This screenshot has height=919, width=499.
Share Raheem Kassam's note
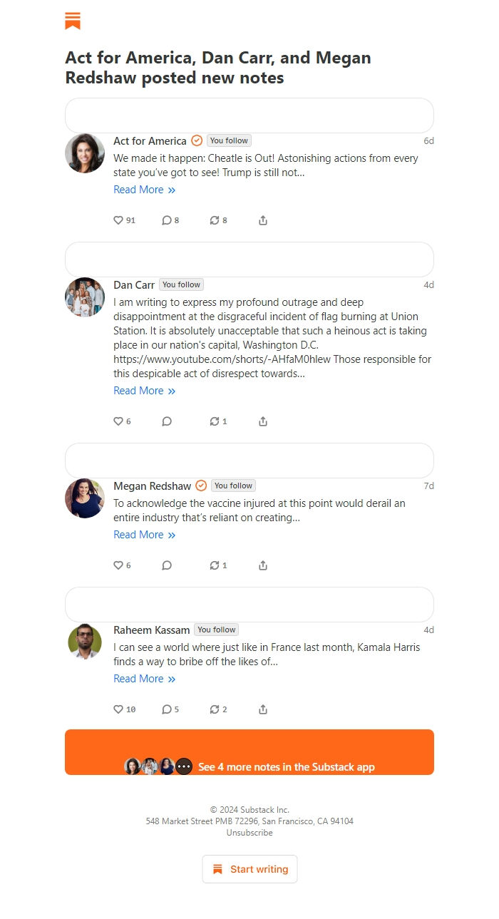click(263, 709)
